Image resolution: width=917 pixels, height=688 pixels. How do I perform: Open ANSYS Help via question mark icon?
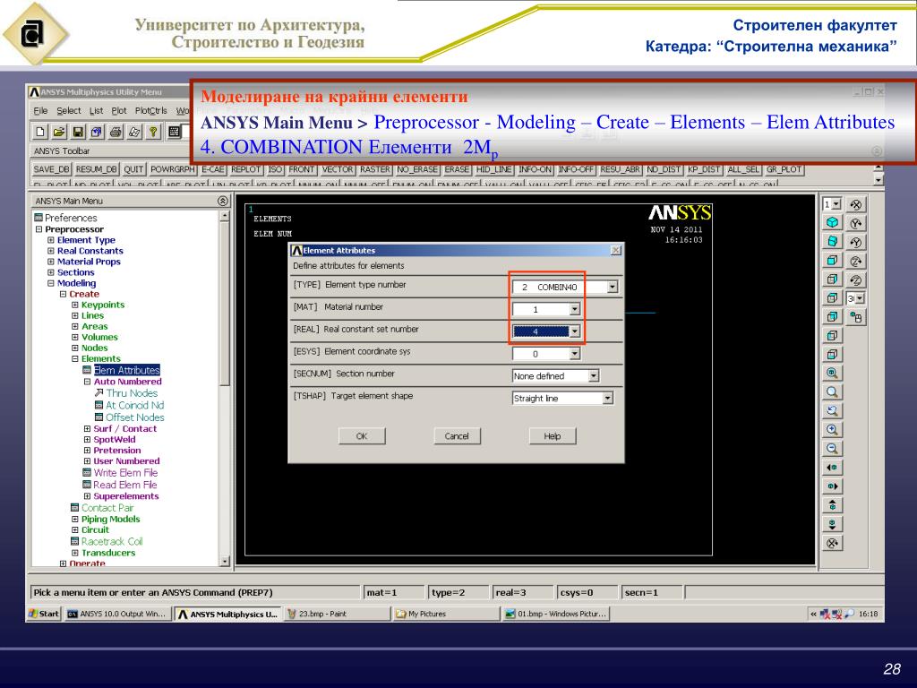click(153, 132)
